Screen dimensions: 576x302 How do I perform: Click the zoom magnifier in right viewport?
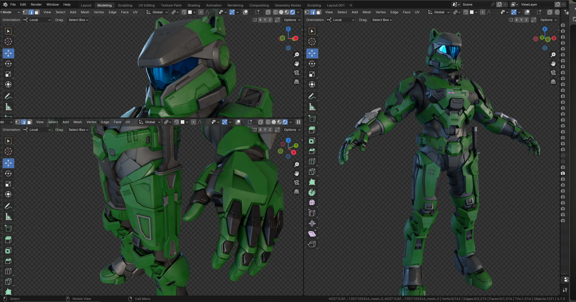(x=553, y=55)
